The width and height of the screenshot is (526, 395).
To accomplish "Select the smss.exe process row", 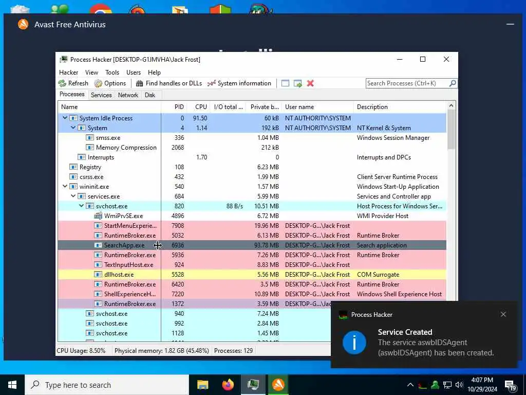I will [252, 138].
